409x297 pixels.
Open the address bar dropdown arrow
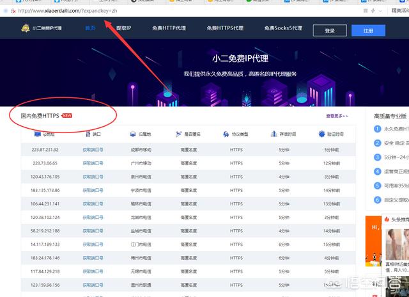[x=380, y=11]
